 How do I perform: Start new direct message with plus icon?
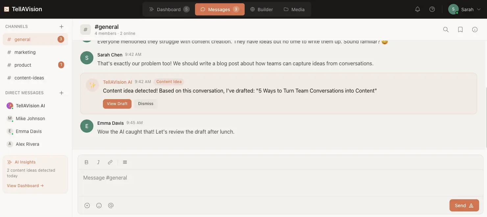[x=61, y=93]
